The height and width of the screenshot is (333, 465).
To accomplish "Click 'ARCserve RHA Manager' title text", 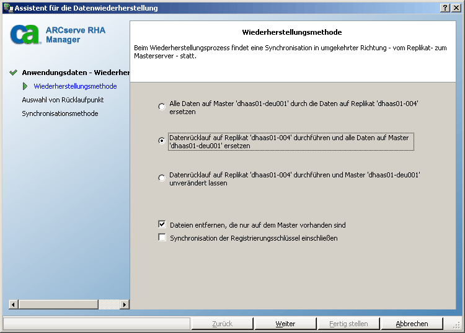I will click(76, 35).
